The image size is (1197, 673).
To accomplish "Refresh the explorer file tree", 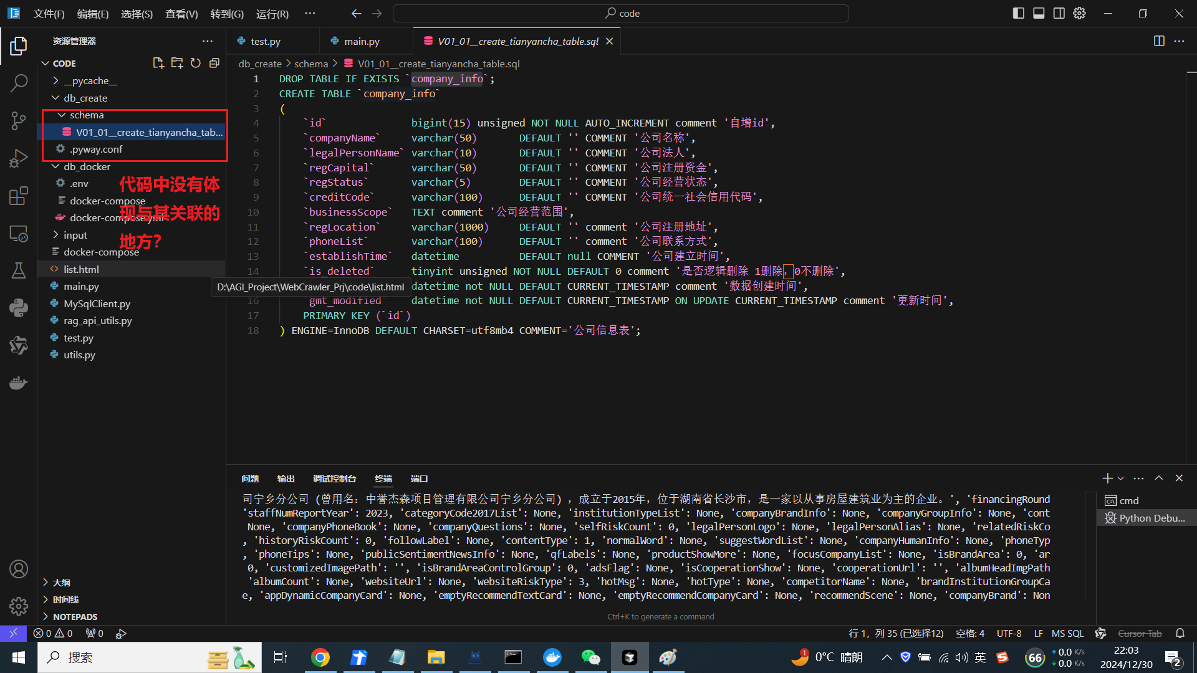I will point(196,63).
